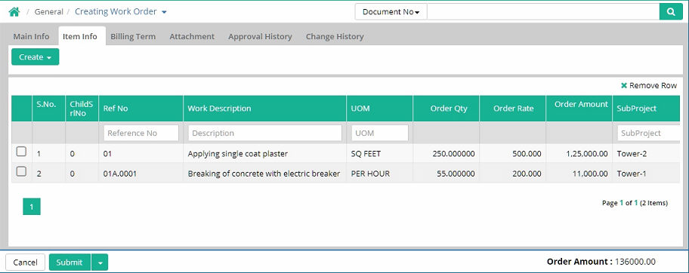Click the Description filter field

(265, 133)
